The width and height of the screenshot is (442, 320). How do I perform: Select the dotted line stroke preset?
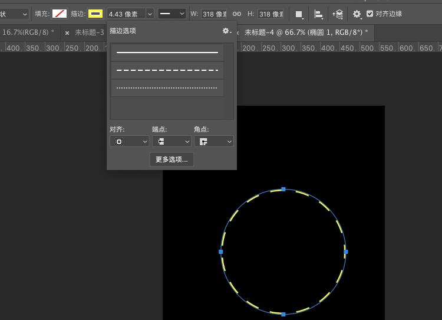tap(167, 88)
